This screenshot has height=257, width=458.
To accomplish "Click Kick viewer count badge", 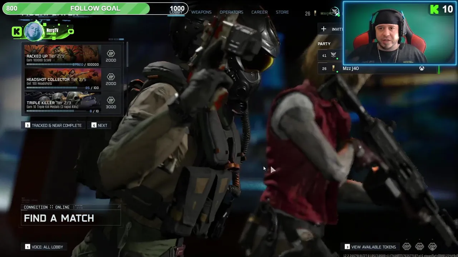I will tap(442, 9).
